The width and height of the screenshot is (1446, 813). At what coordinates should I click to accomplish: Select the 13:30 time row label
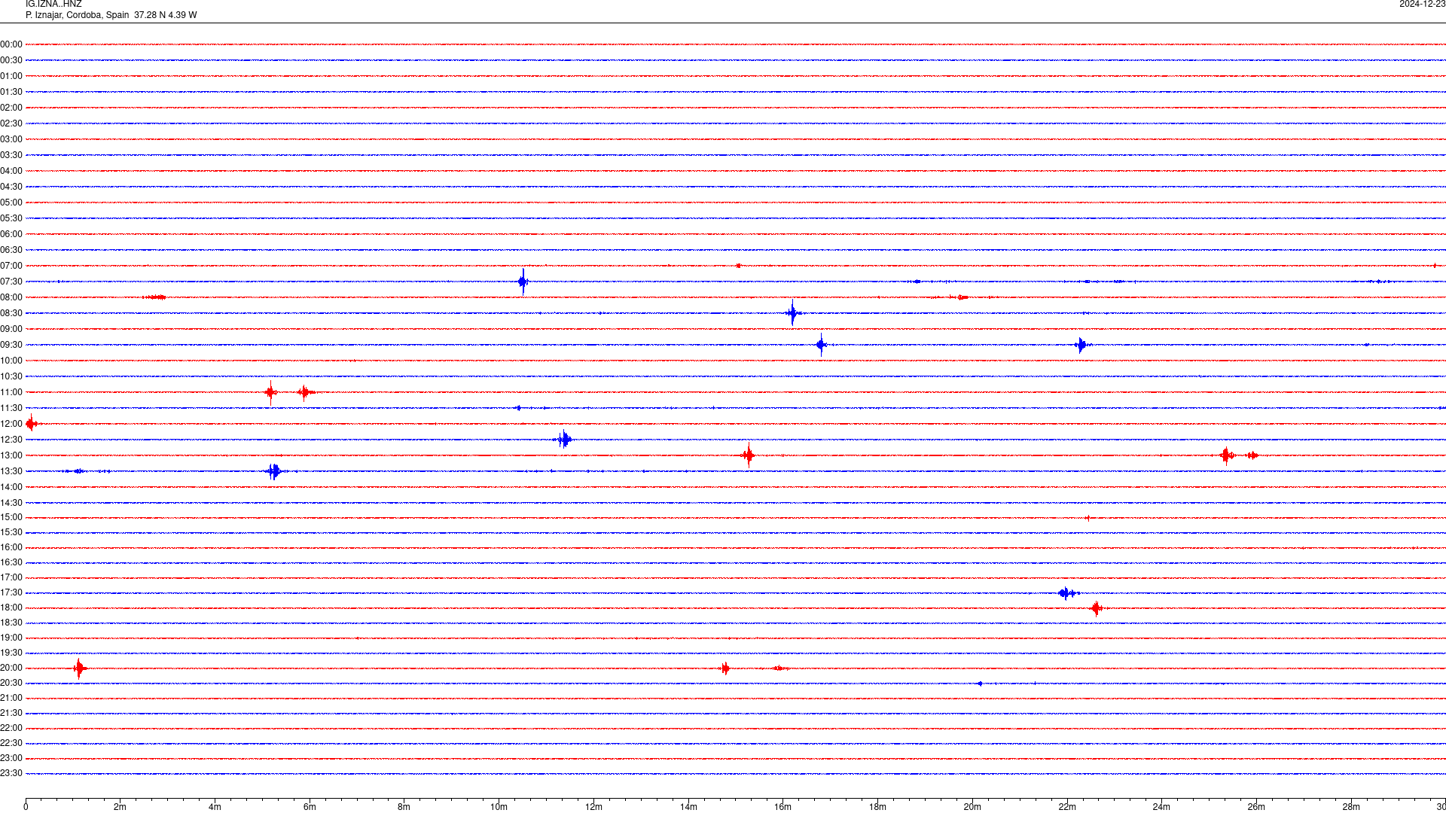click(x=11, y=471)
